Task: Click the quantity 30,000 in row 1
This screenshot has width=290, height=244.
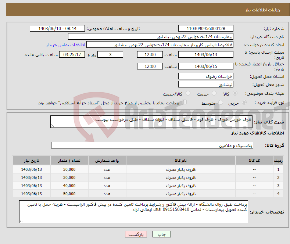Action: click(x=69, y=169)
